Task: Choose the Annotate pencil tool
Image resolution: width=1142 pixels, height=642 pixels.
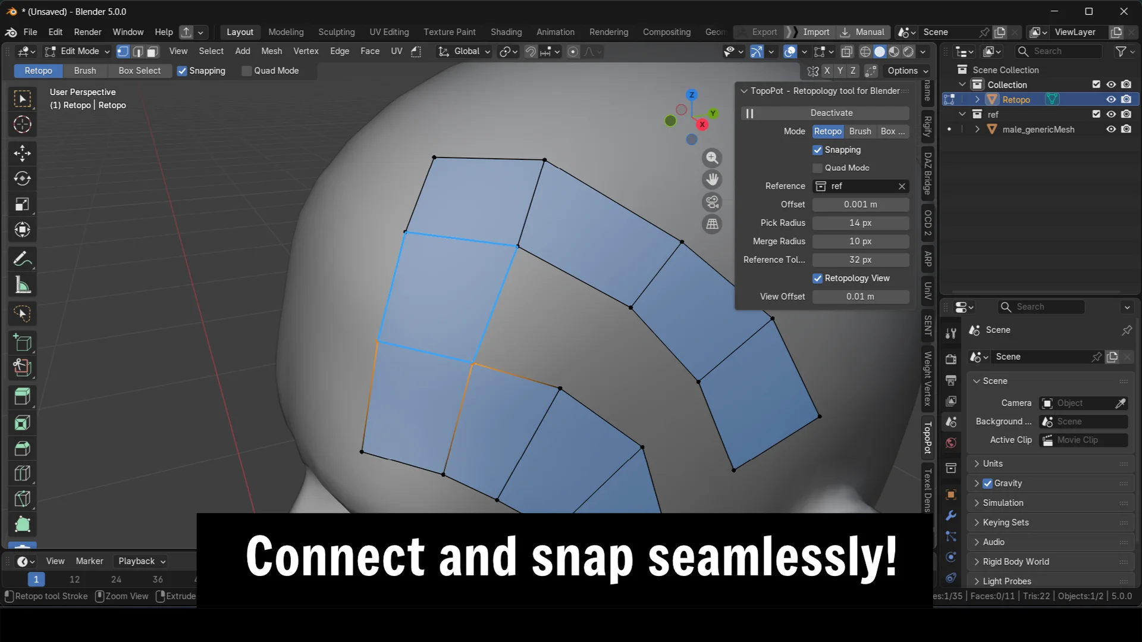Action: point(23,259)
